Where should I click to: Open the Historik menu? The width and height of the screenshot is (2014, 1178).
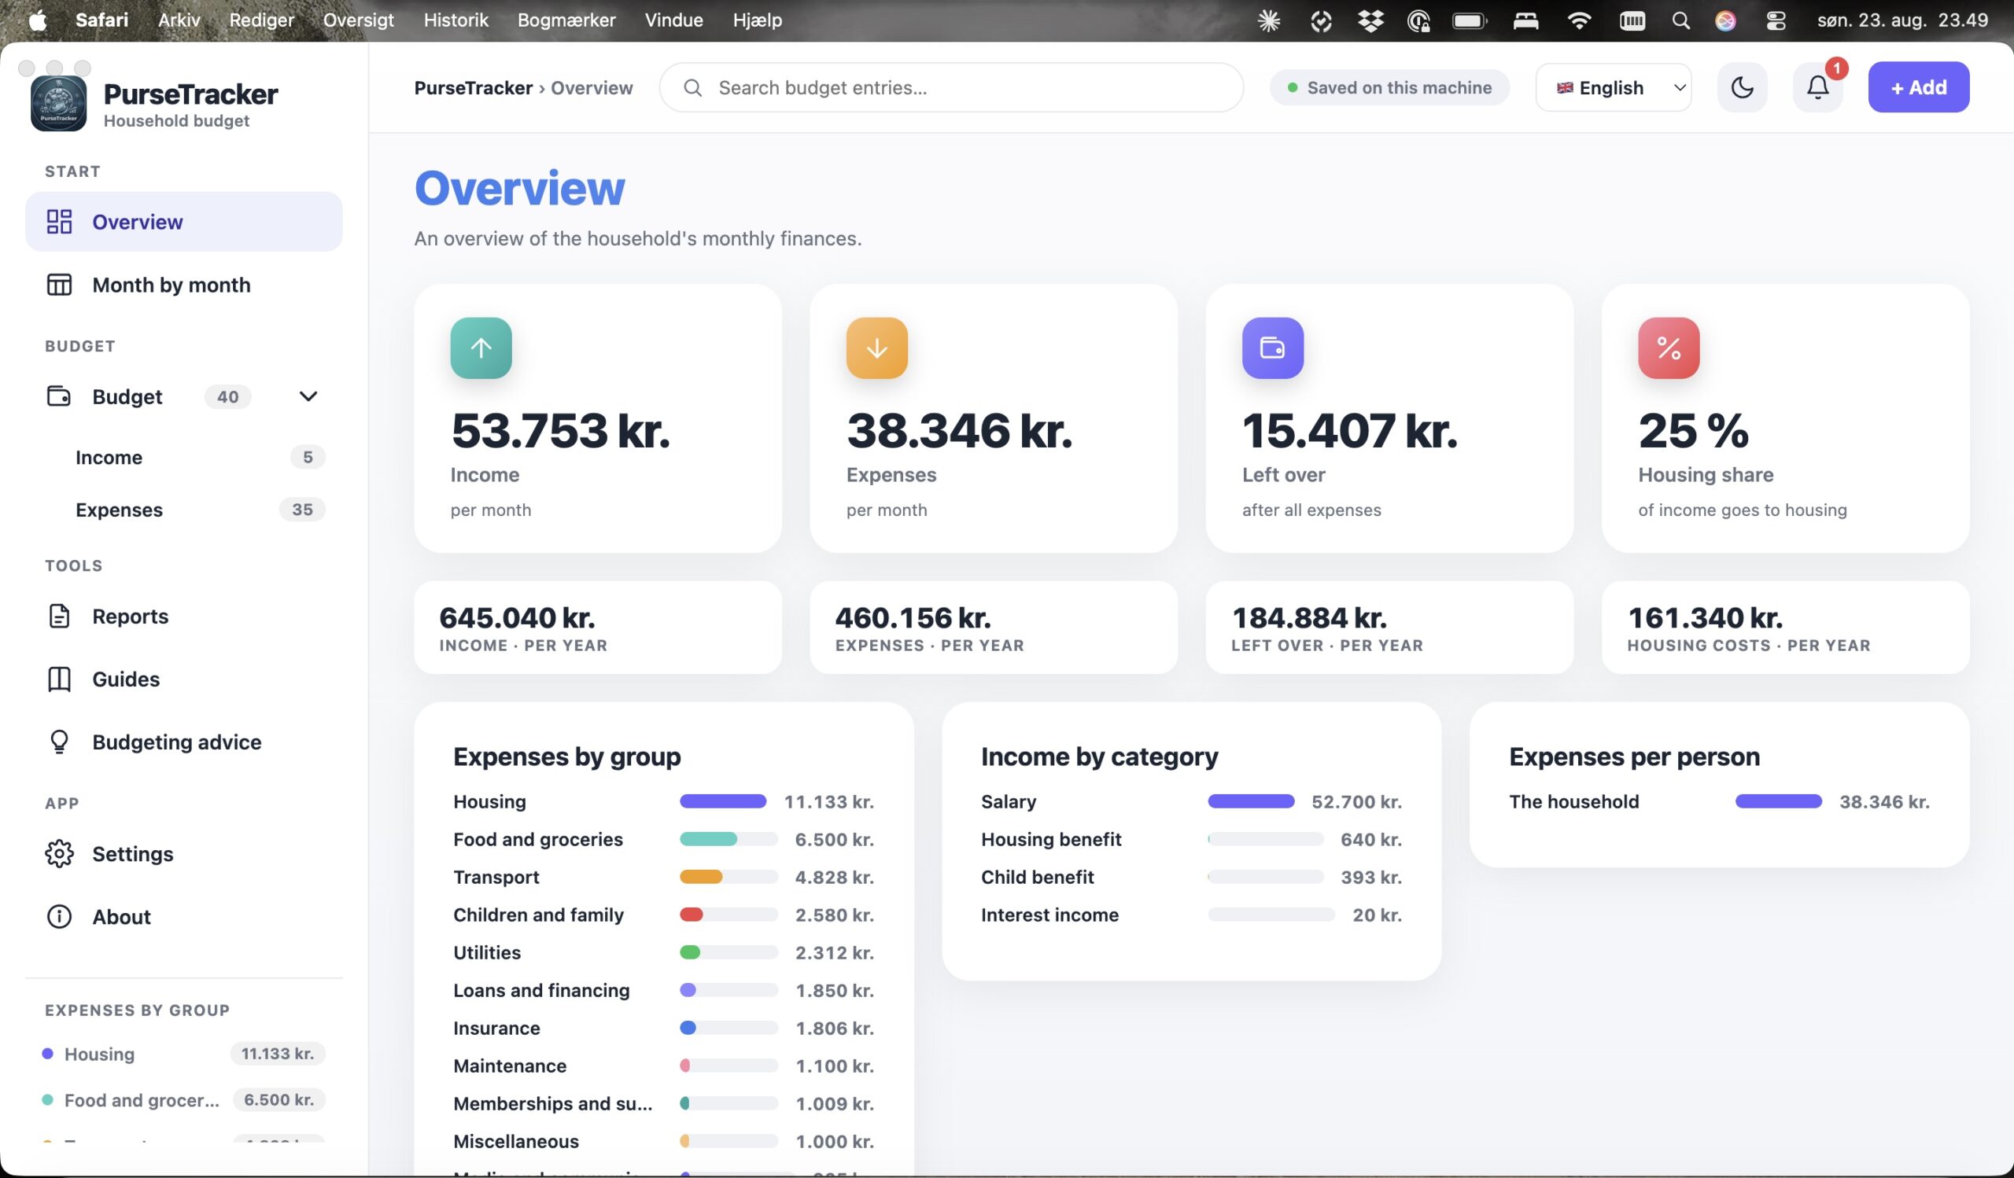coord(456,20)
